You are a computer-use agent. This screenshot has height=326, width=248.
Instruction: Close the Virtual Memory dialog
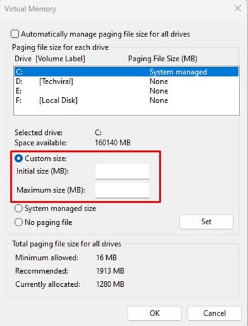click(238, 8)
